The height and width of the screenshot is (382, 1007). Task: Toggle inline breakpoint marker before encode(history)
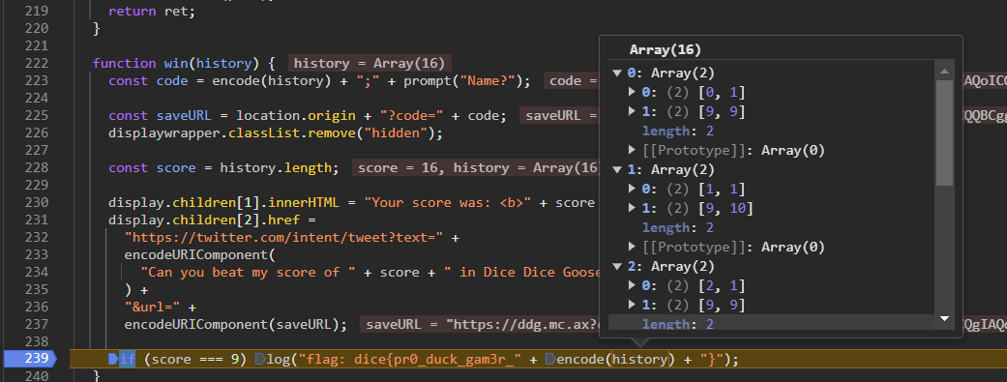point(549,359)
